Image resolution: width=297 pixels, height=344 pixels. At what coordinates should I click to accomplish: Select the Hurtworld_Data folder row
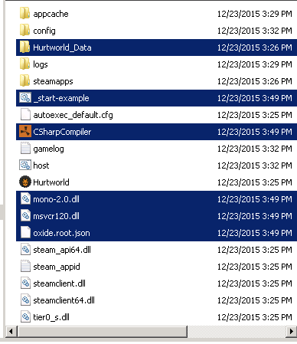tap(156, 48)
